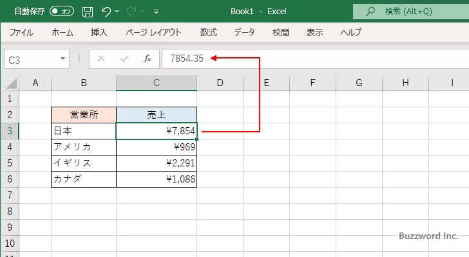Select row 6 header

click(x=10, y=179)
